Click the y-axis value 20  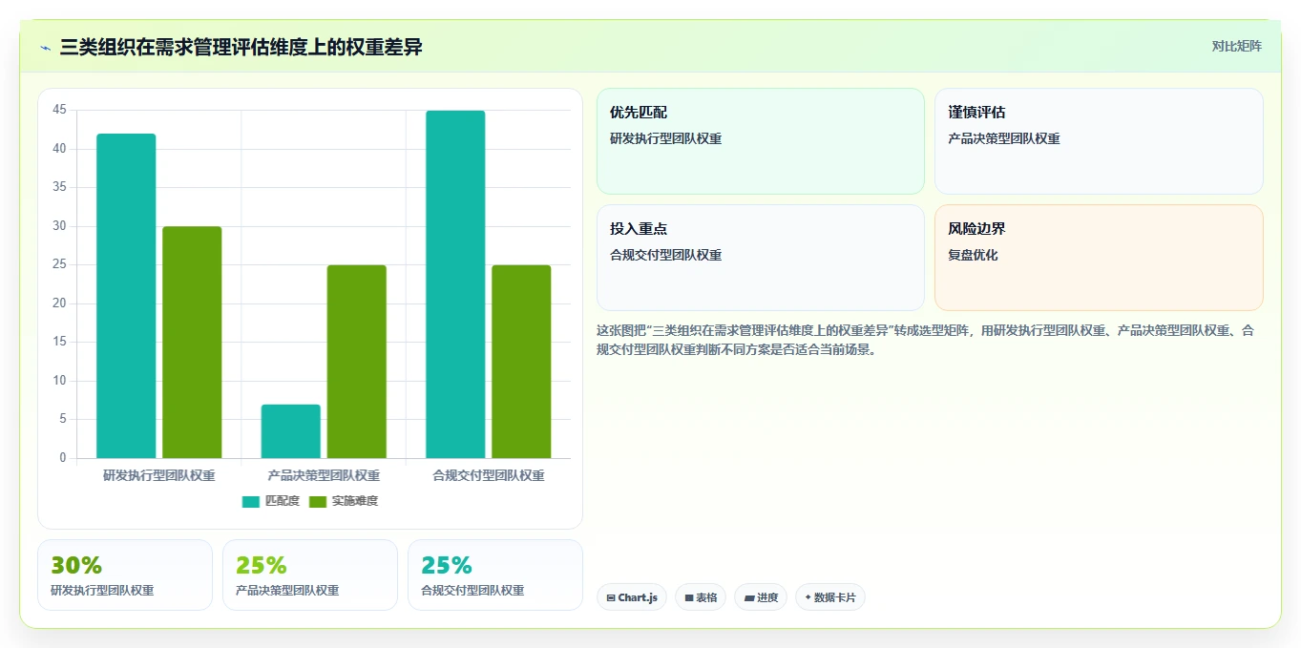click(59, 303)
